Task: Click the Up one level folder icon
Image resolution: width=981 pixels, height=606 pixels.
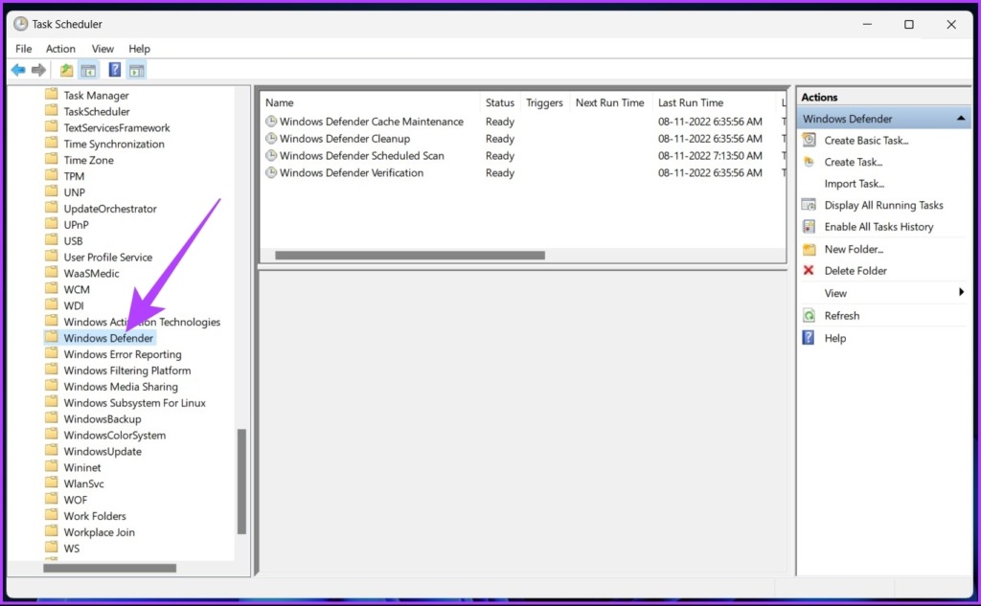Action: pos(66,70)
